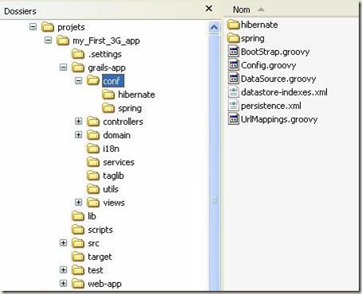Select the .settings label in tree
This screenshot has width=362, height=294.
[105, 54]
